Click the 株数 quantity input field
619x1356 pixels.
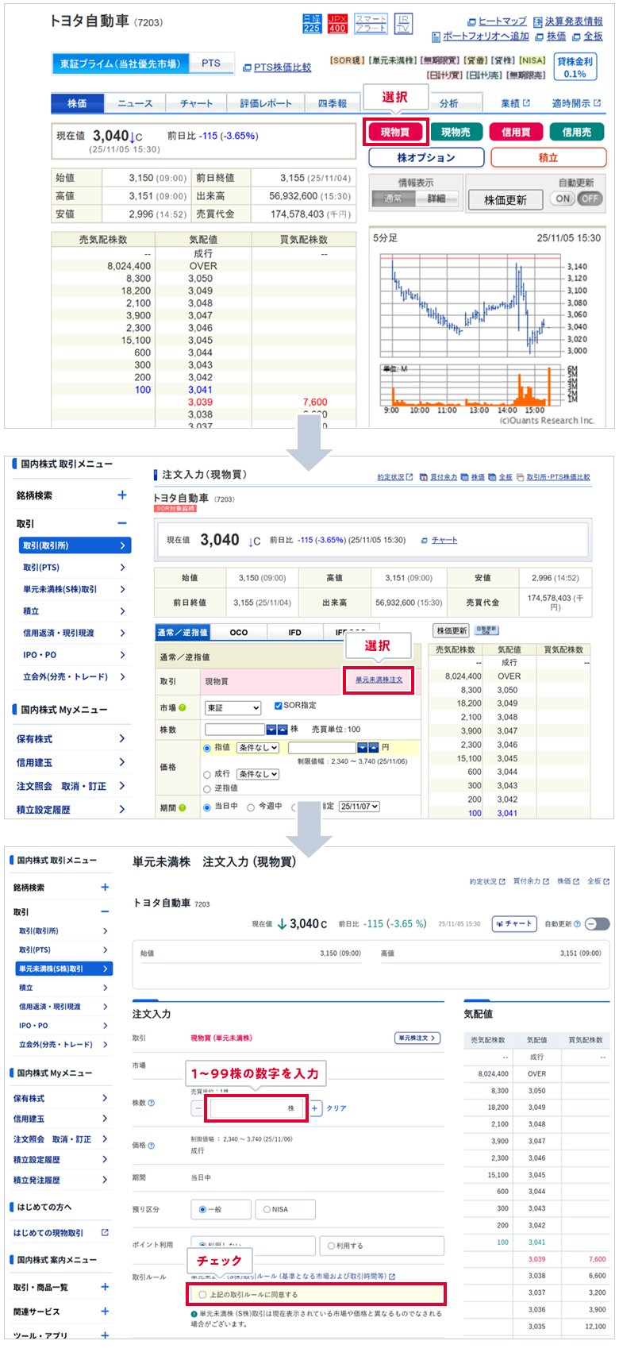point(256,1108)
